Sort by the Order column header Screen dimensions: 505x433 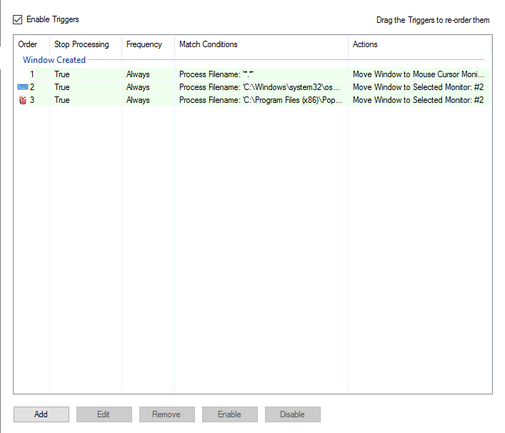click(28, 44)
